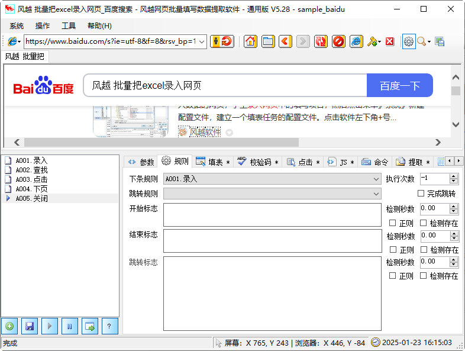Click the IE browser icon beside the address bar
The width and height of the screenshot is (465, 351).
12,41
